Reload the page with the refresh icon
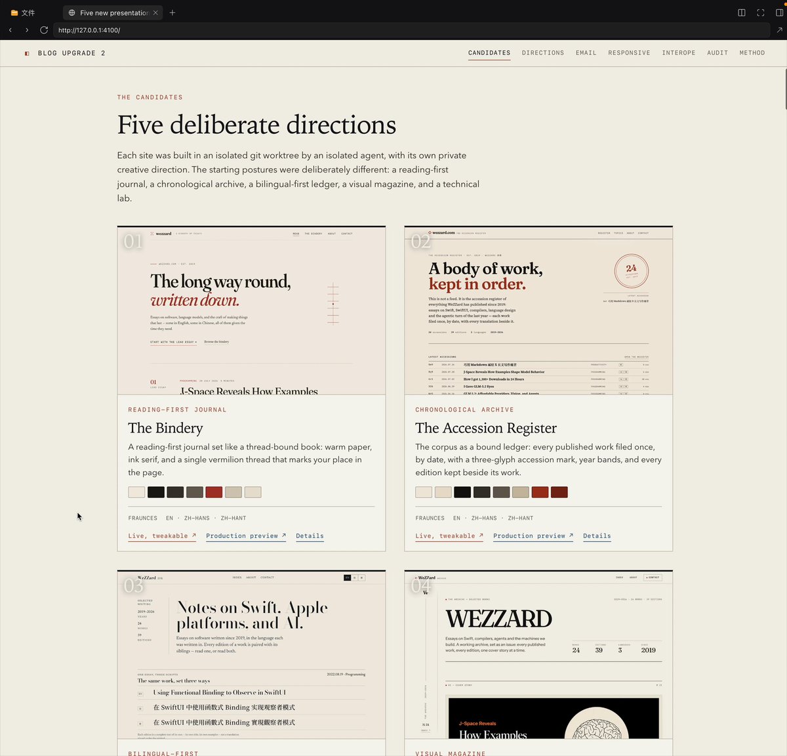Screen dimensions: 787x756 44,30
